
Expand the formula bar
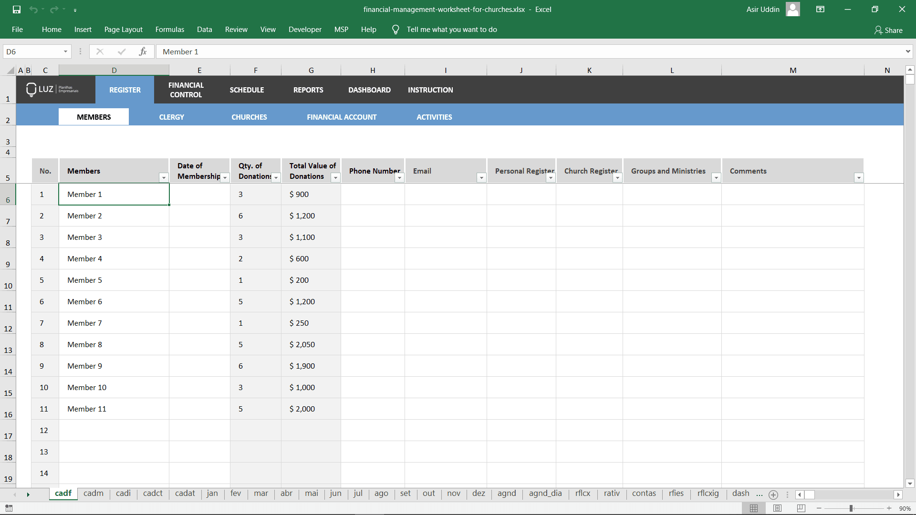click(908, 51)
